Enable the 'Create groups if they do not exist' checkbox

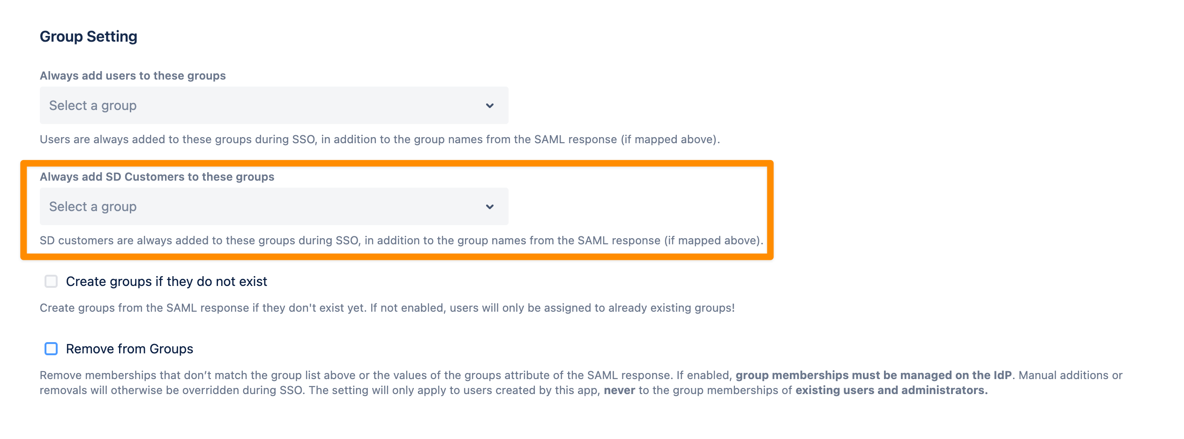(x=51, y=281)
